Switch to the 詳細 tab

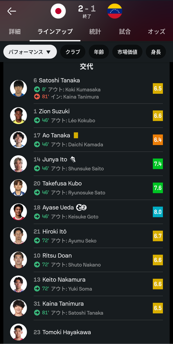[x=15, y=32]
